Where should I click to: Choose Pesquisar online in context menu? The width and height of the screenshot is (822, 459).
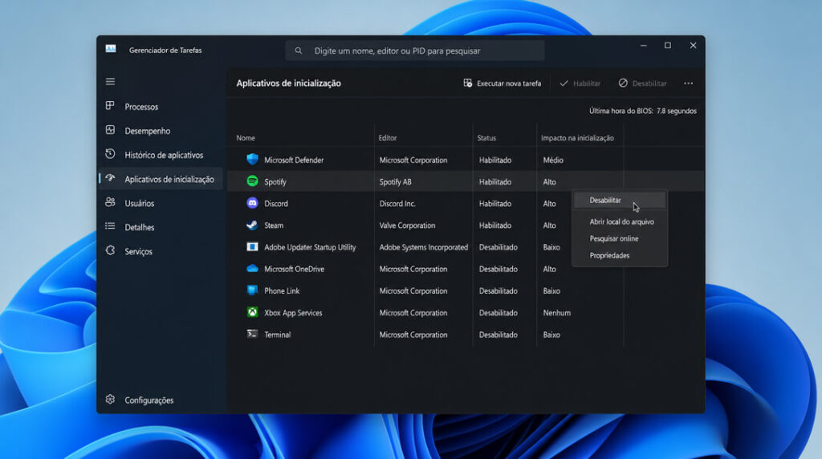click(x=614, y=238)
